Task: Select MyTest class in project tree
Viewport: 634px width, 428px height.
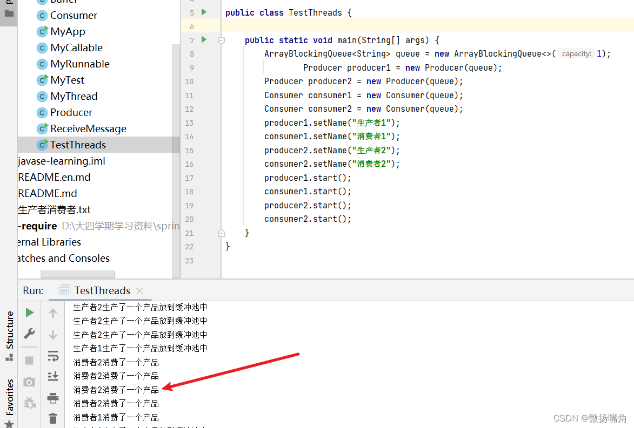Action: click(67, 80)
